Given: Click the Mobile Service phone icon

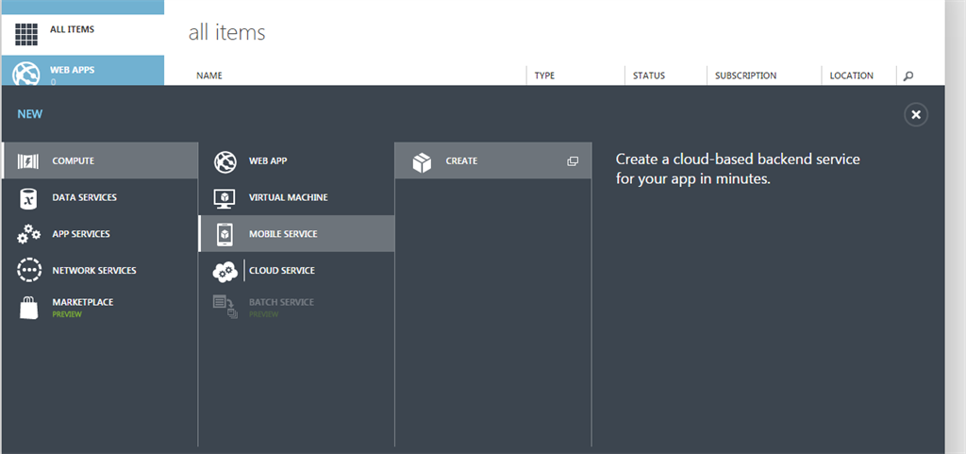Looking at the screenshot, I should point(225,235).
